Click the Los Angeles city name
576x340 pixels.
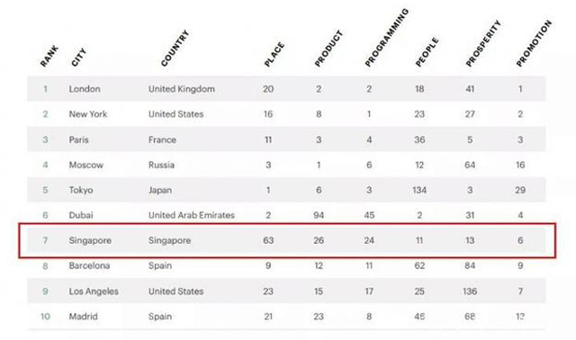[x=94, y=291]
